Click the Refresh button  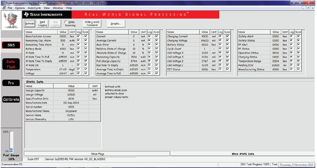pos(30,23)
